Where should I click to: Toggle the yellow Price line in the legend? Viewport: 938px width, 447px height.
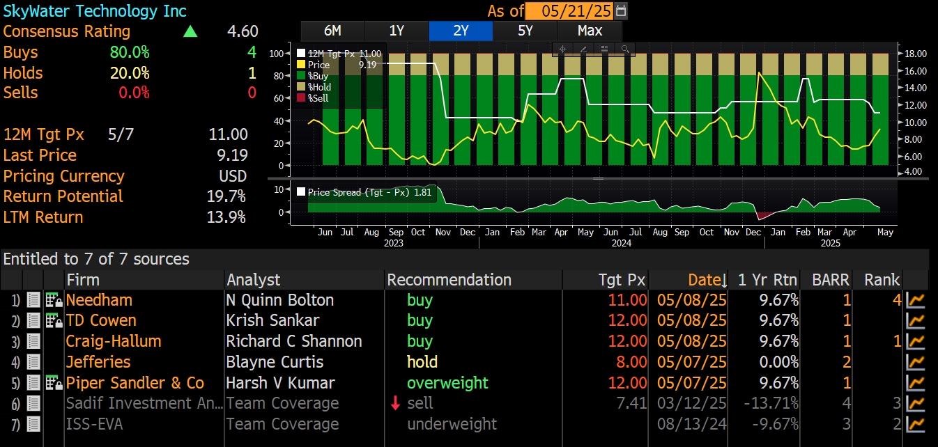pyautogui.click(x=300, y=64)
